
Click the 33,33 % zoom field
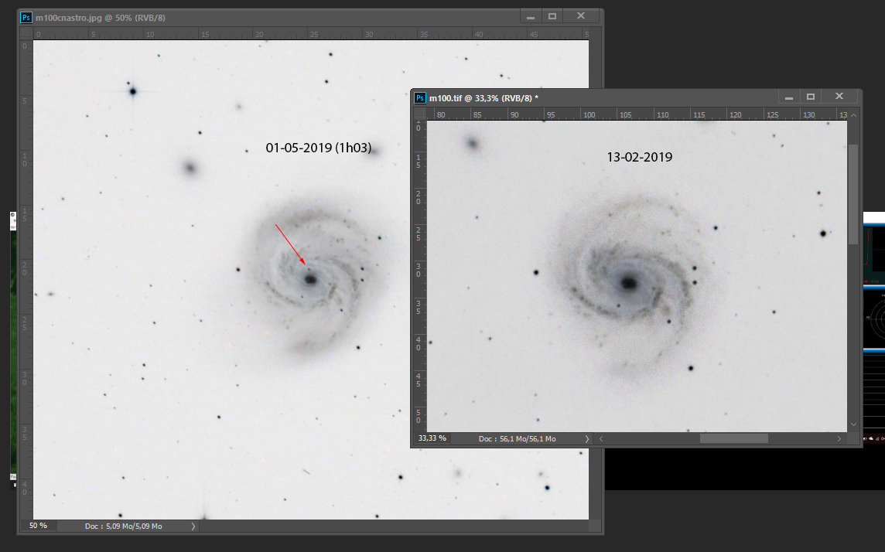pyautogui.click(x=432, y=438)
